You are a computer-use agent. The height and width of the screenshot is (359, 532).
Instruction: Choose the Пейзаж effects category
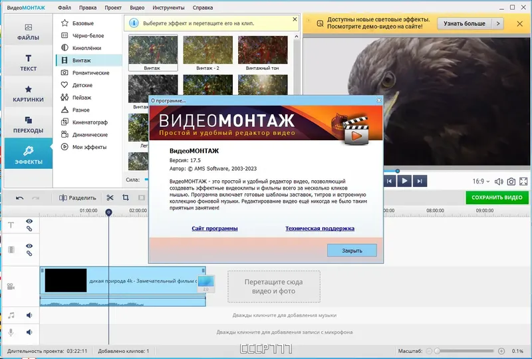[x=88, y=97]
